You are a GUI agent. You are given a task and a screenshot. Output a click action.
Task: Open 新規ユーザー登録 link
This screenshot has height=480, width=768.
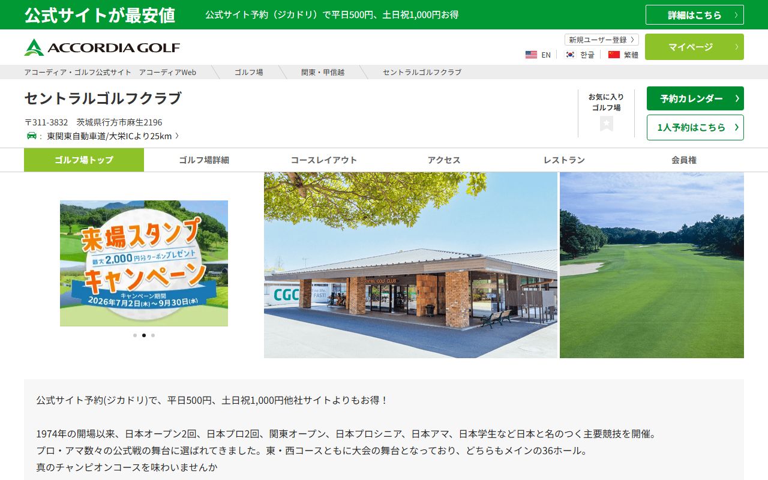pyautogui.click(x=602, y=40)
